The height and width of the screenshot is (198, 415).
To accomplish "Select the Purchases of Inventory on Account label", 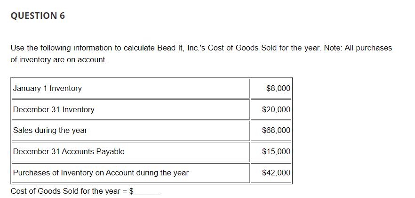I will point(101,173).
